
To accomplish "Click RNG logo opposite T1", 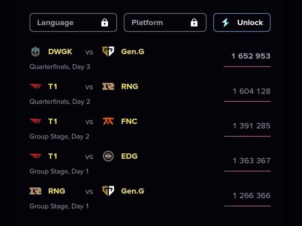I will click(108, 86).
